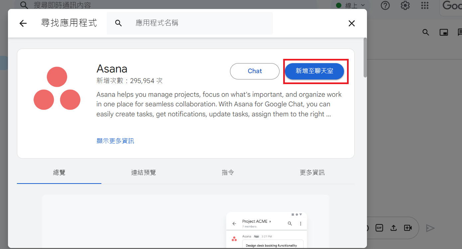Click the add video meeting icon in the composer
Screen dimensions: 462x249
pos(408,228)
